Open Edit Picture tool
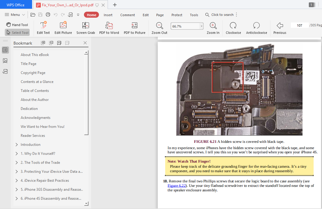 pyautogui.click(x=63, y=28)
